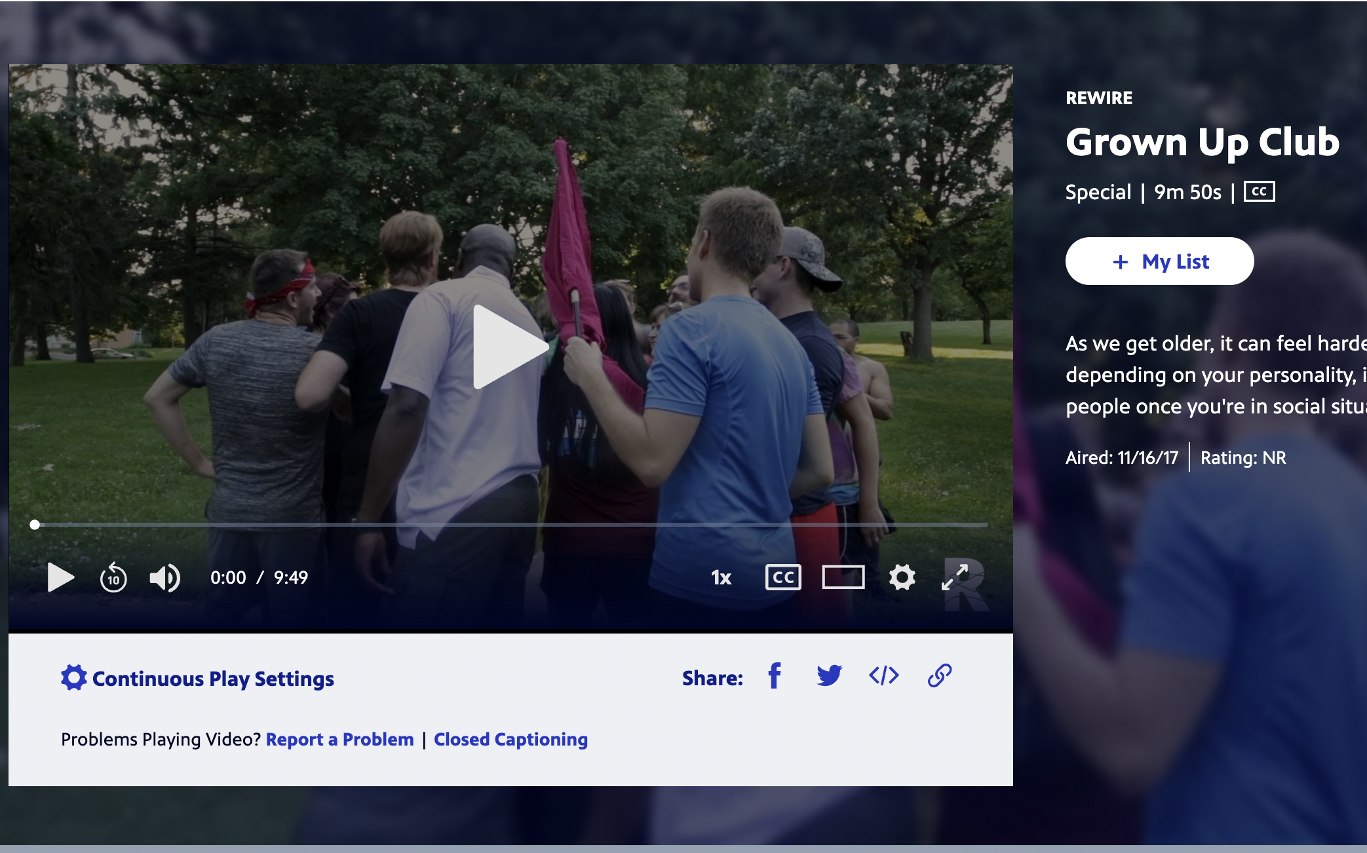Open the 1x playback speed menu

(721, 578)
